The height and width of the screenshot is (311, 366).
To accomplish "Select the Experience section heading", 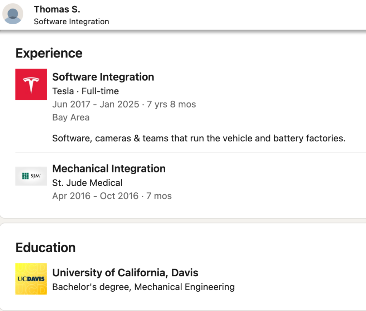I will point(49,53).
